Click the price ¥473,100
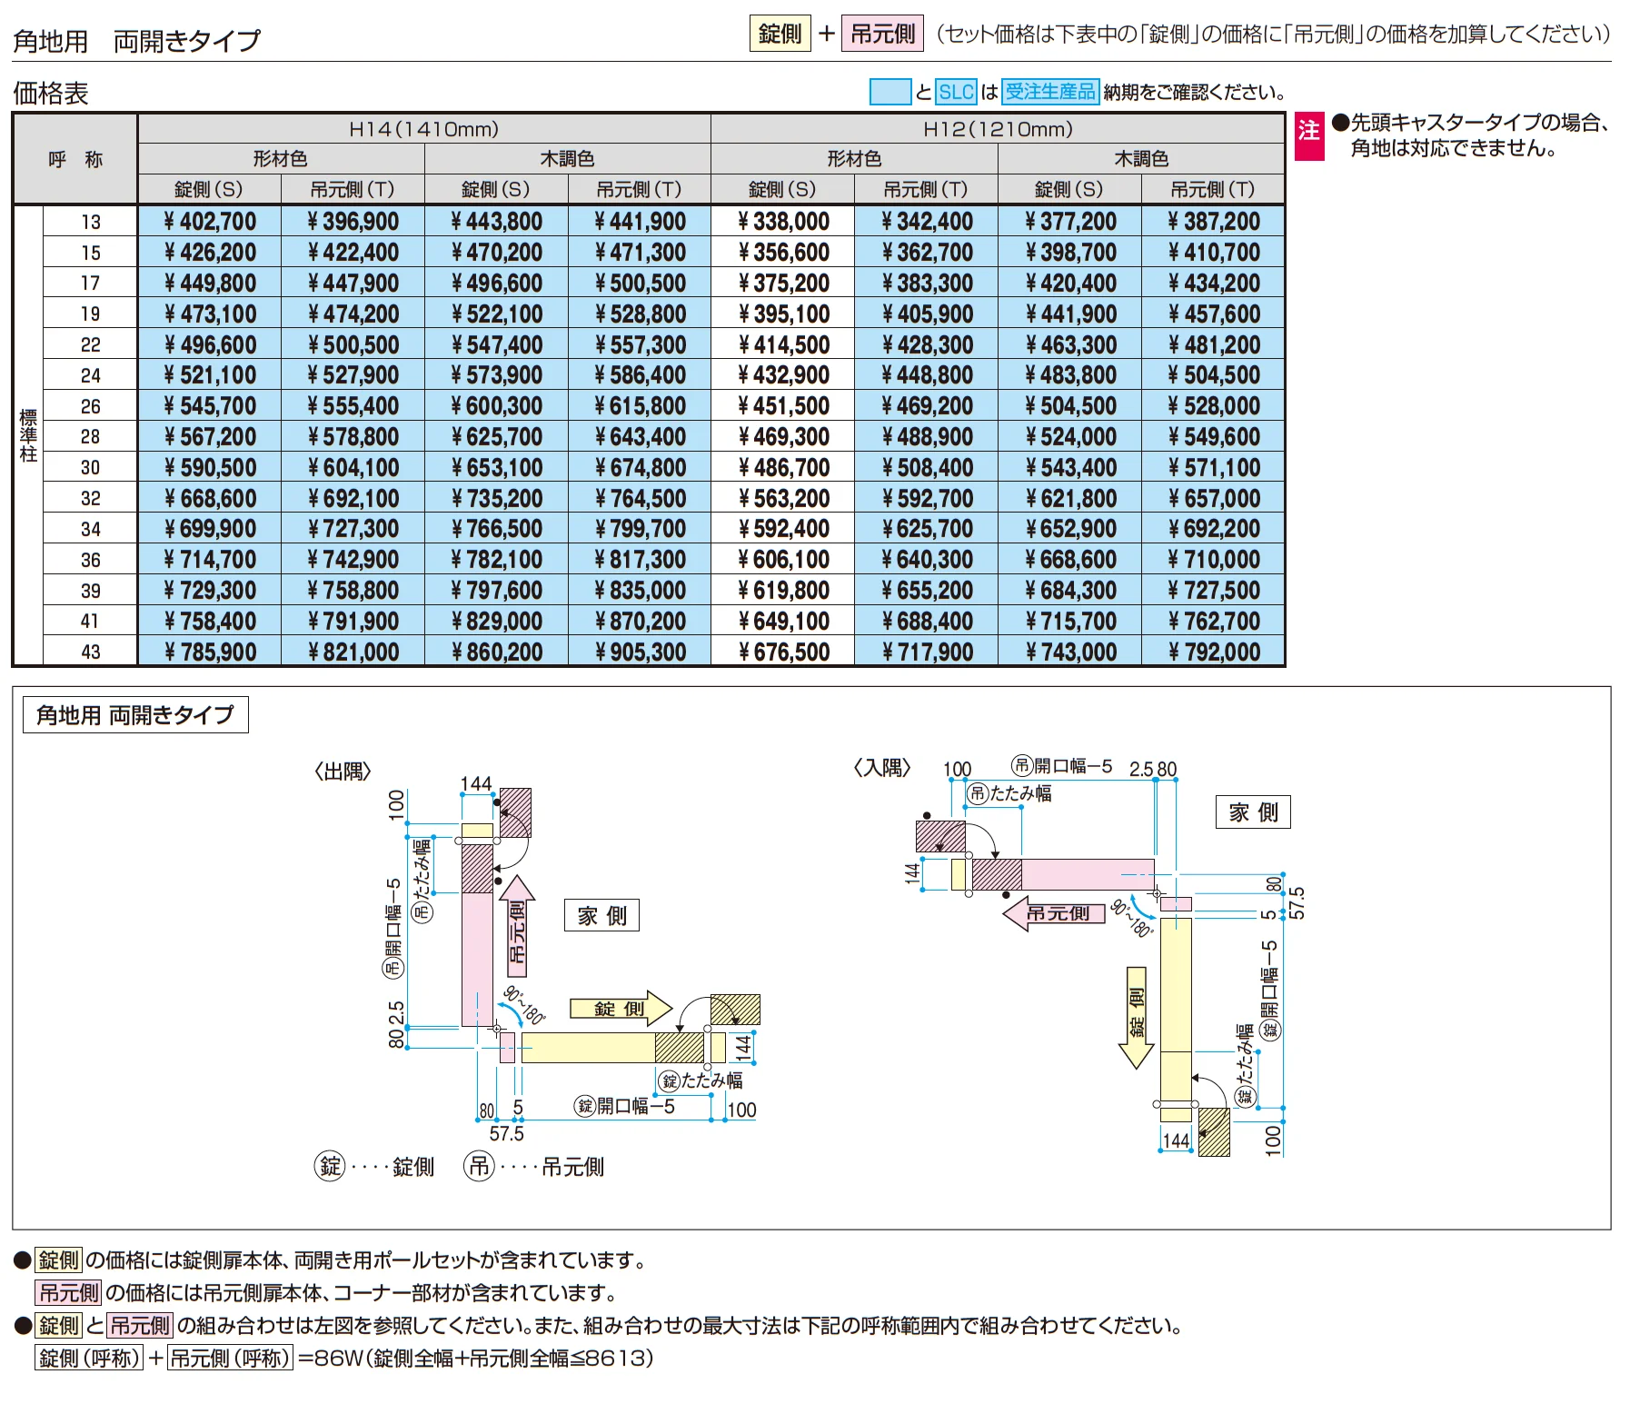 210,314
